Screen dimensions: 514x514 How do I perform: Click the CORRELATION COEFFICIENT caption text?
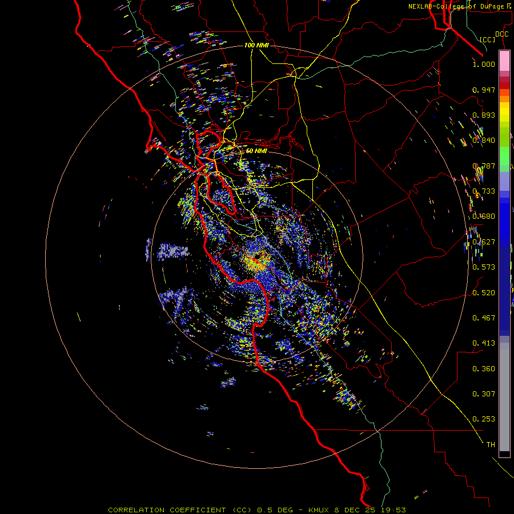(x=167, y=510)
